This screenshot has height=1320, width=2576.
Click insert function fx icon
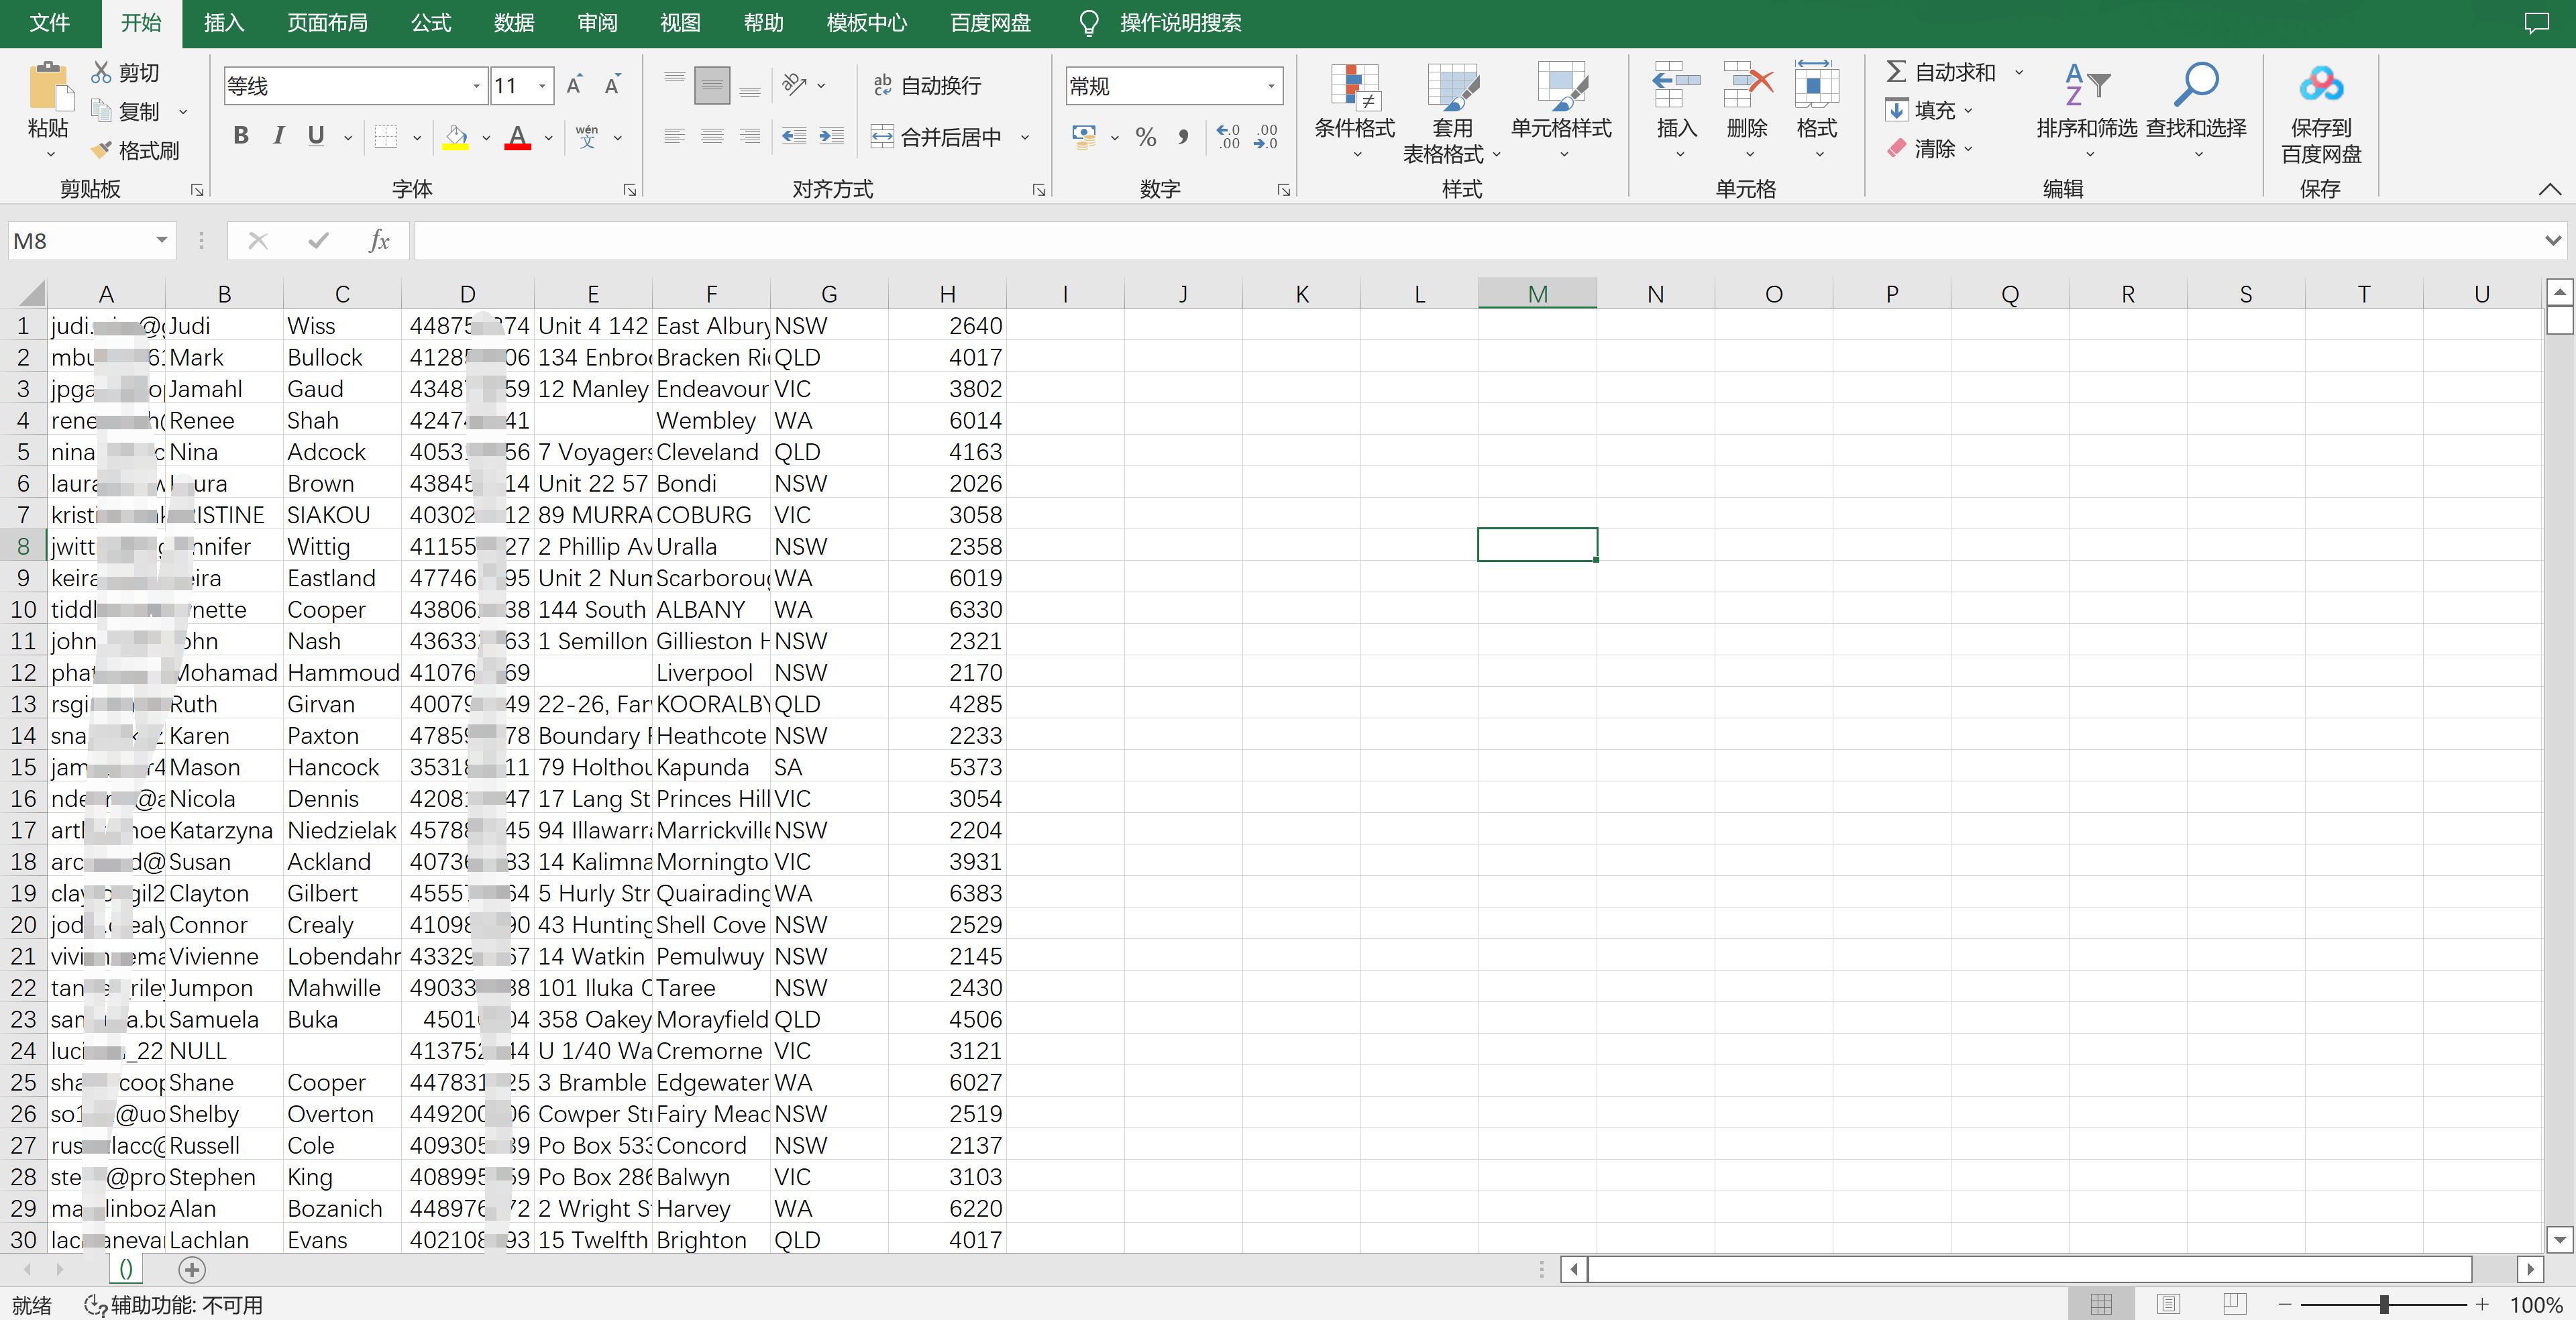pos(379,241)
